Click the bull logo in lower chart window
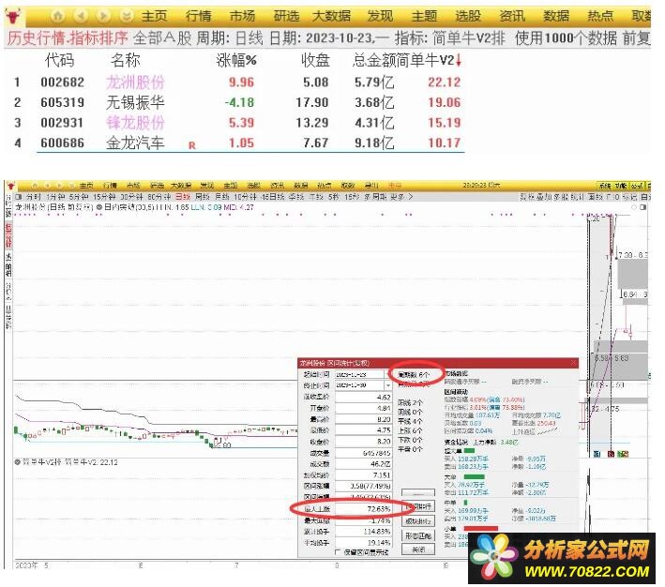The width and height of the screenshot is (665, 587). click(10, 186)
